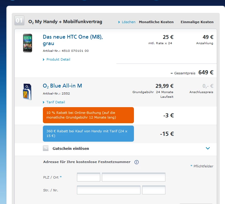Open the O2 Blue All-in M title
The height and width of the screenshot is (204, 225).
pos(63,86)
